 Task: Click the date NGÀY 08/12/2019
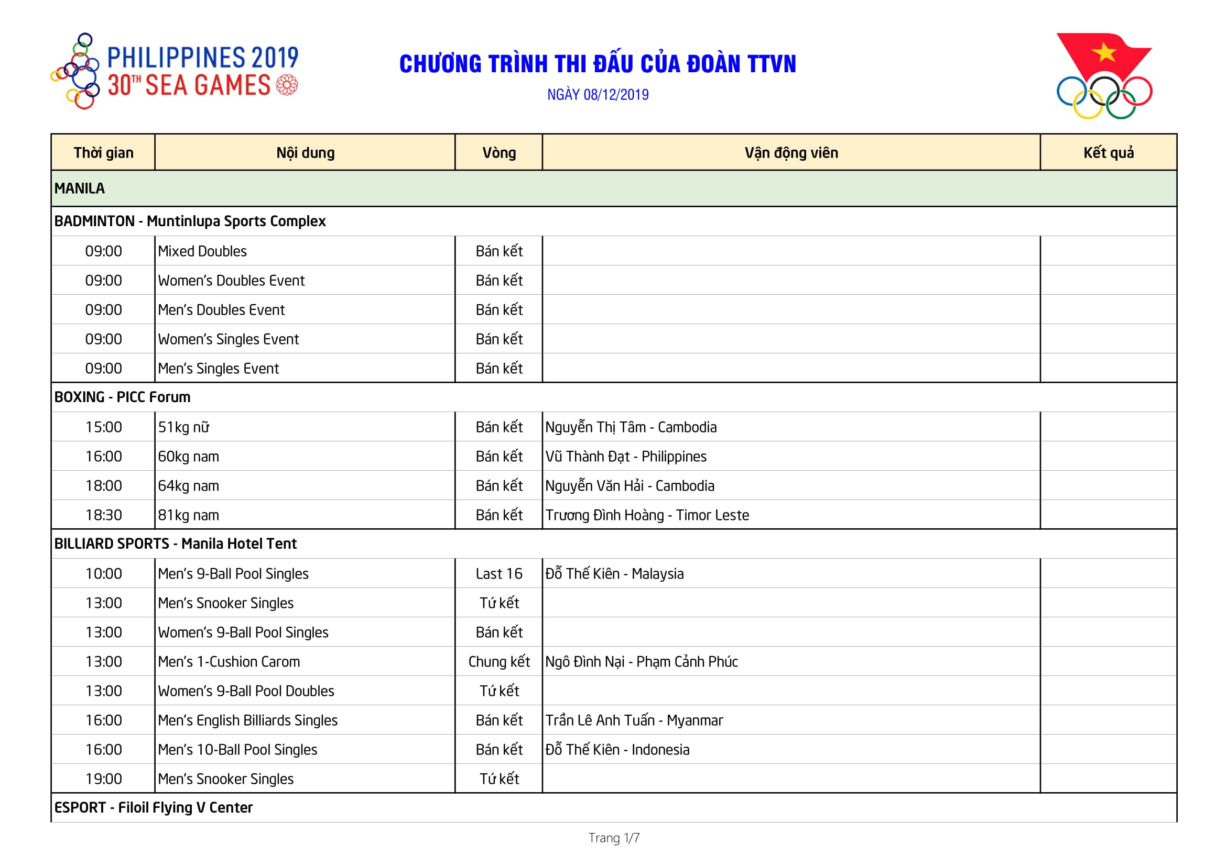[598, 95]
